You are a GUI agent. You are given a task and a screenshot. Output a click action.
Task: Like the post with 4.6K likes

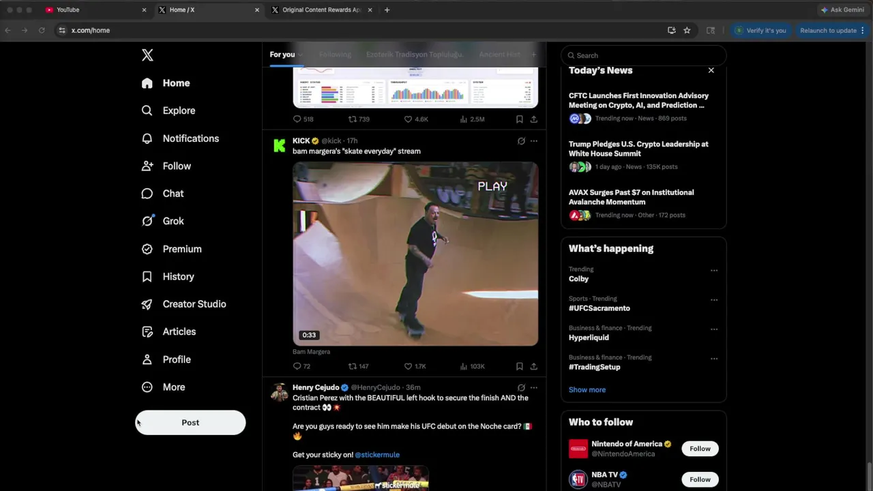(x=415, y=119)
